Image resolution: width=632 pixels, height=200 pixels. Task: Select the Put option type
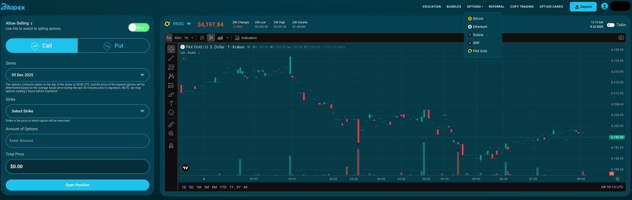click(113, 46)
